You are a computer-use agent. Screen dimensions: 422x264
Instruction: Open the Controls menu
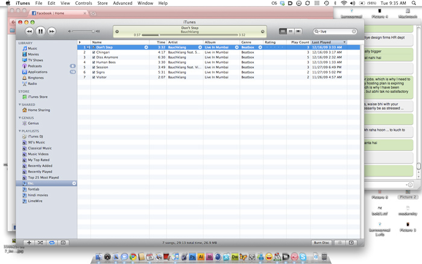(83, 3)
